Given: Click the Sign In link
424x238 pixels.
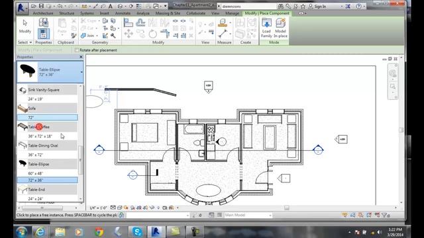Looking at the screenshot, I should point(320,6).
